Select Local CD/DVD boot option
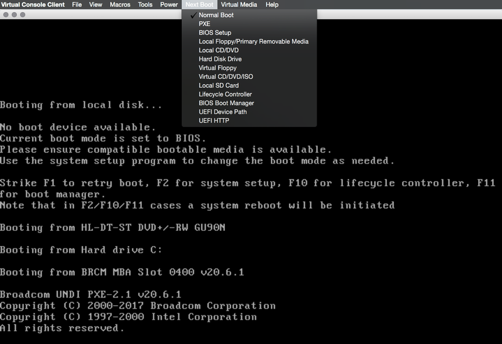 pyautogui.click(x=249, y=50)
